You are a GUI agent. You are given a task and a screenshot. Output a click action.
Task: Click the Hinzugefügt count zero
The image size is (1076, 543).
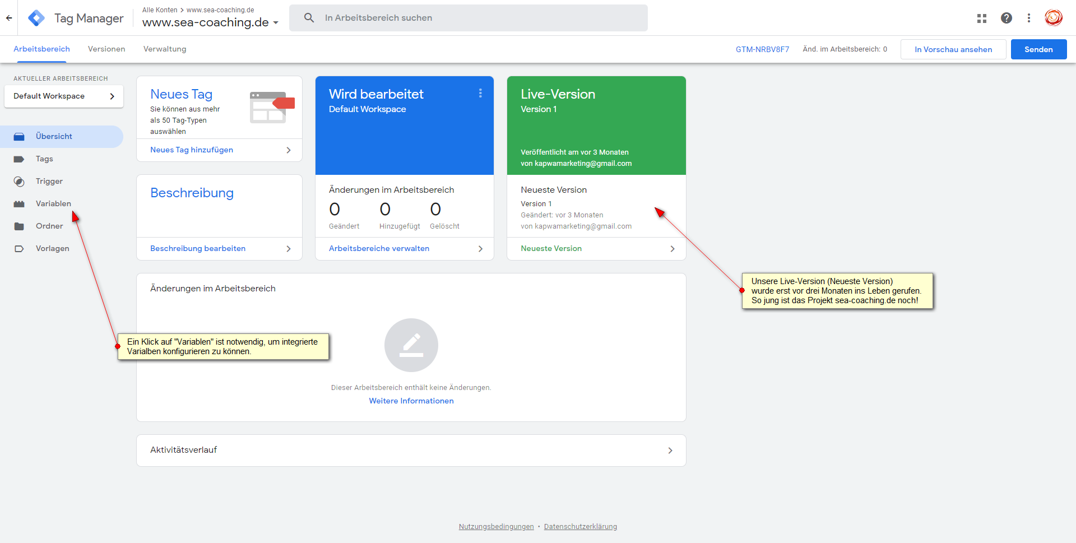385,210
